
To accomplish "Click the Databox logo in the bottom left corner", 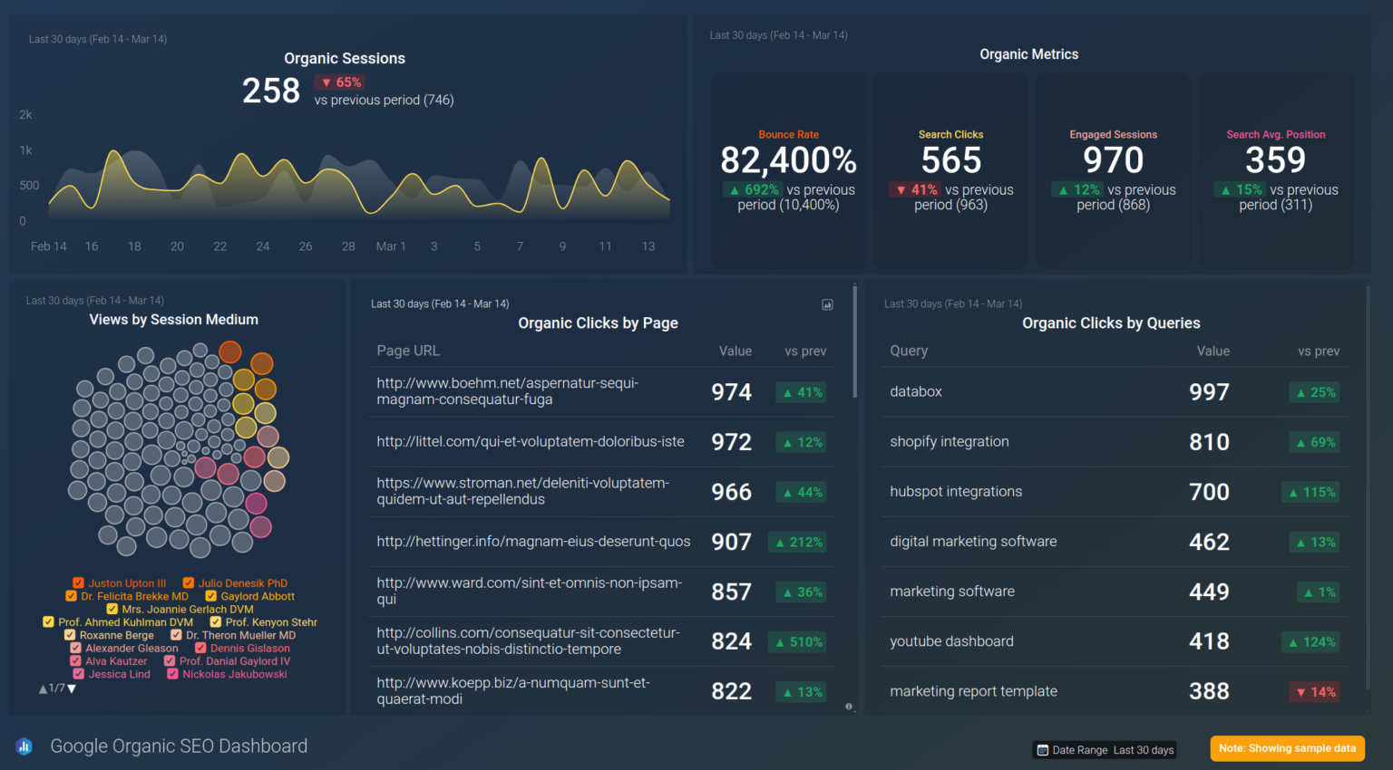I will point(23,746).
